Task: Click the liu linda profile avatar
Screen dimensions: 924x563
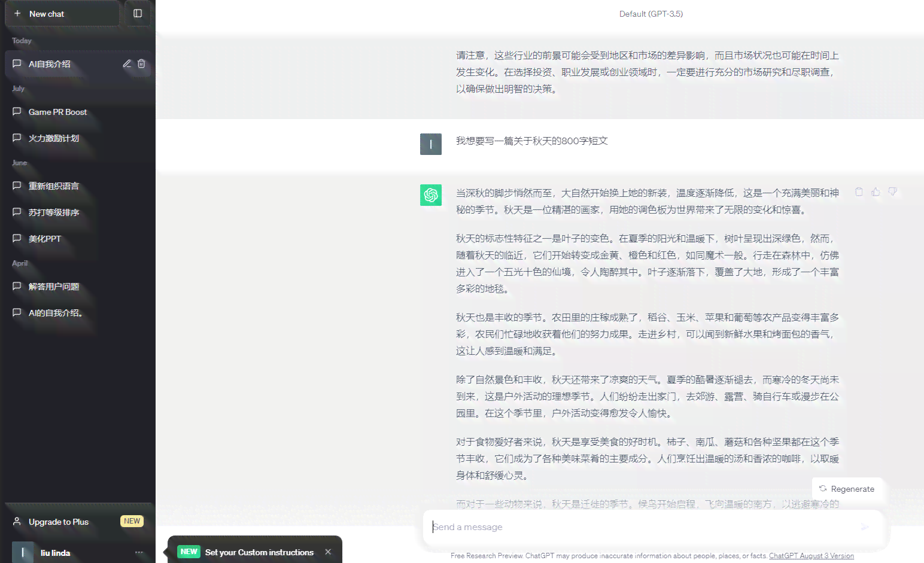Action: tap(23, 553)
